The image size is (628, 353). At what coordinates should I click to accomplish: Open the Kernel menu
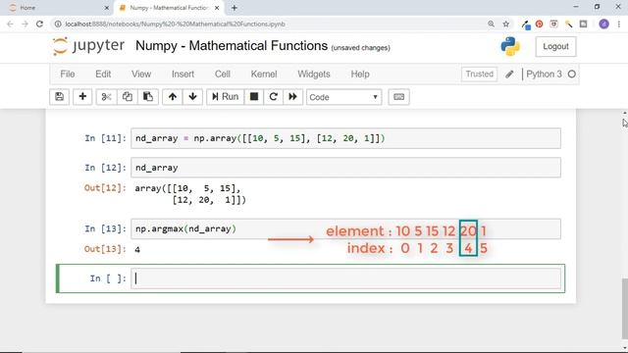coord(264,75)
